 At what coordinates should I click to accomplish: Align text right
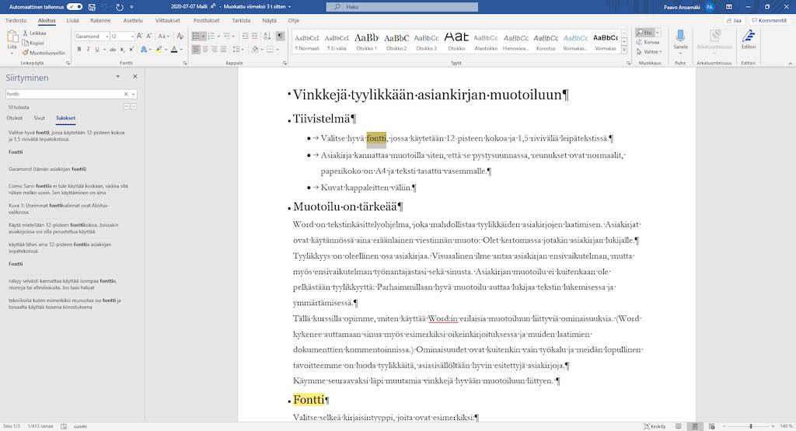click(x=215, y=49)
